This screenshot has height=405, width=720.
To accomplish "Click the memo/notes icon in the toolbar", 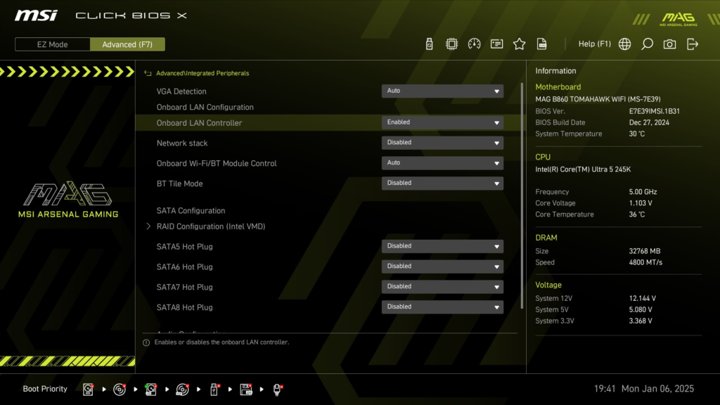I will pyautogui.click(x=496, y=44).
